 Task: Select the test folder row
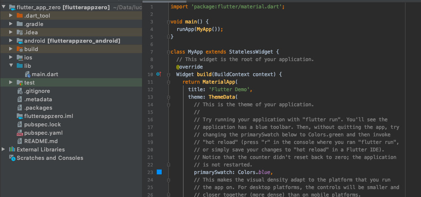pyautogui.click(x=71, y=82)
